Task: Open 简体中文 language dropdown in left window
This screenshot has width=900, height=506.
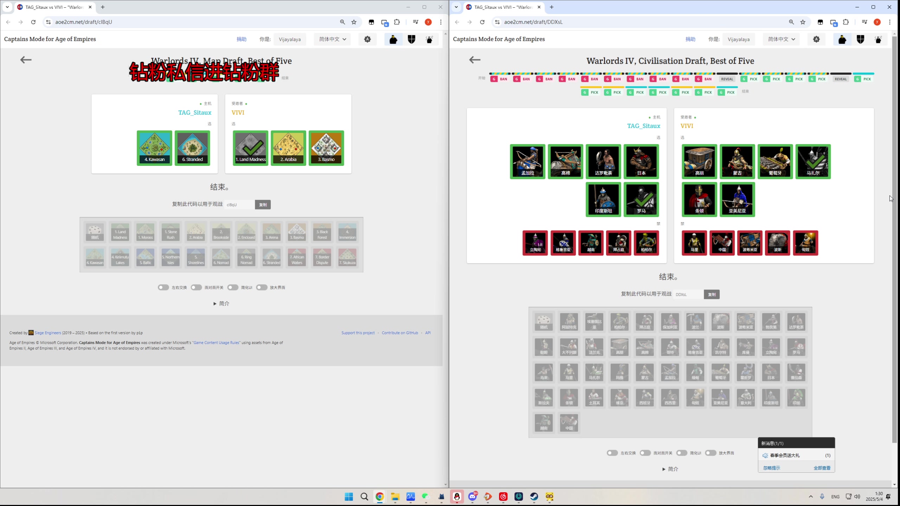Action: pos(332,39)
